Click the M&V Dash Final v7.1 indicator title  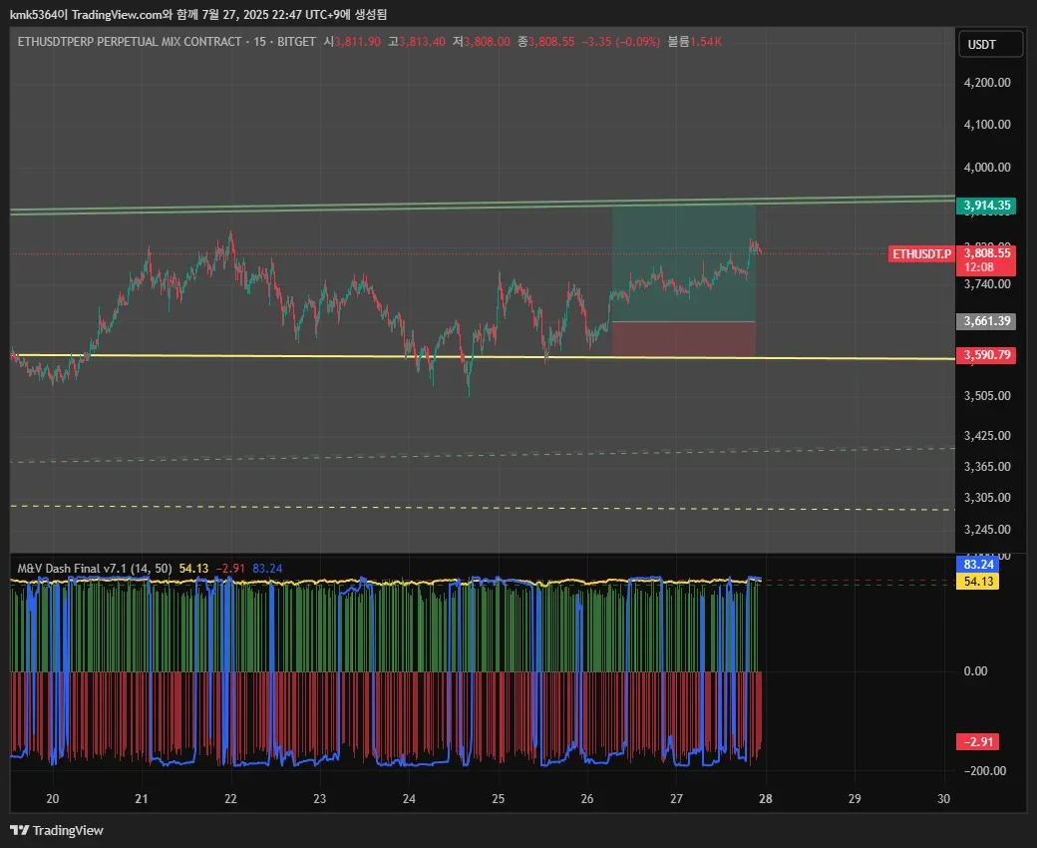[x=95, y=569]
